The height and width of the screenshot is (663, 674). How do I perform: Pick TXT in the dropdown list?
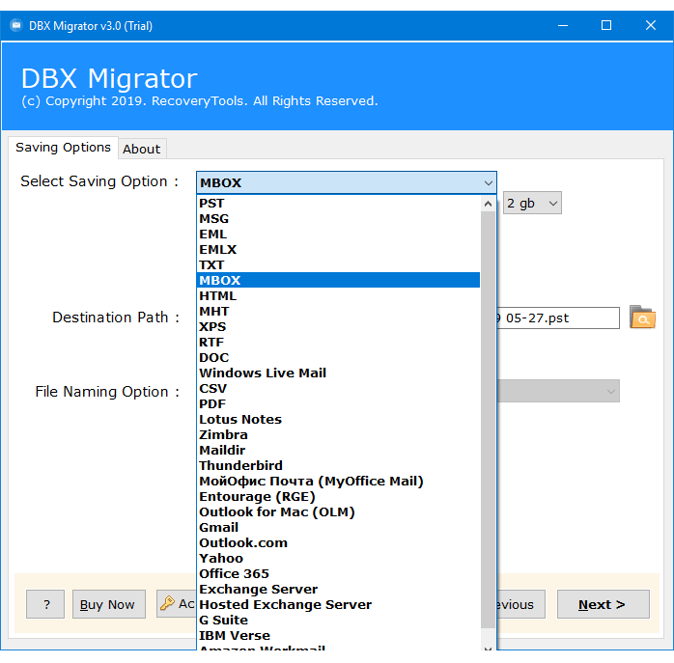(338, 265)
